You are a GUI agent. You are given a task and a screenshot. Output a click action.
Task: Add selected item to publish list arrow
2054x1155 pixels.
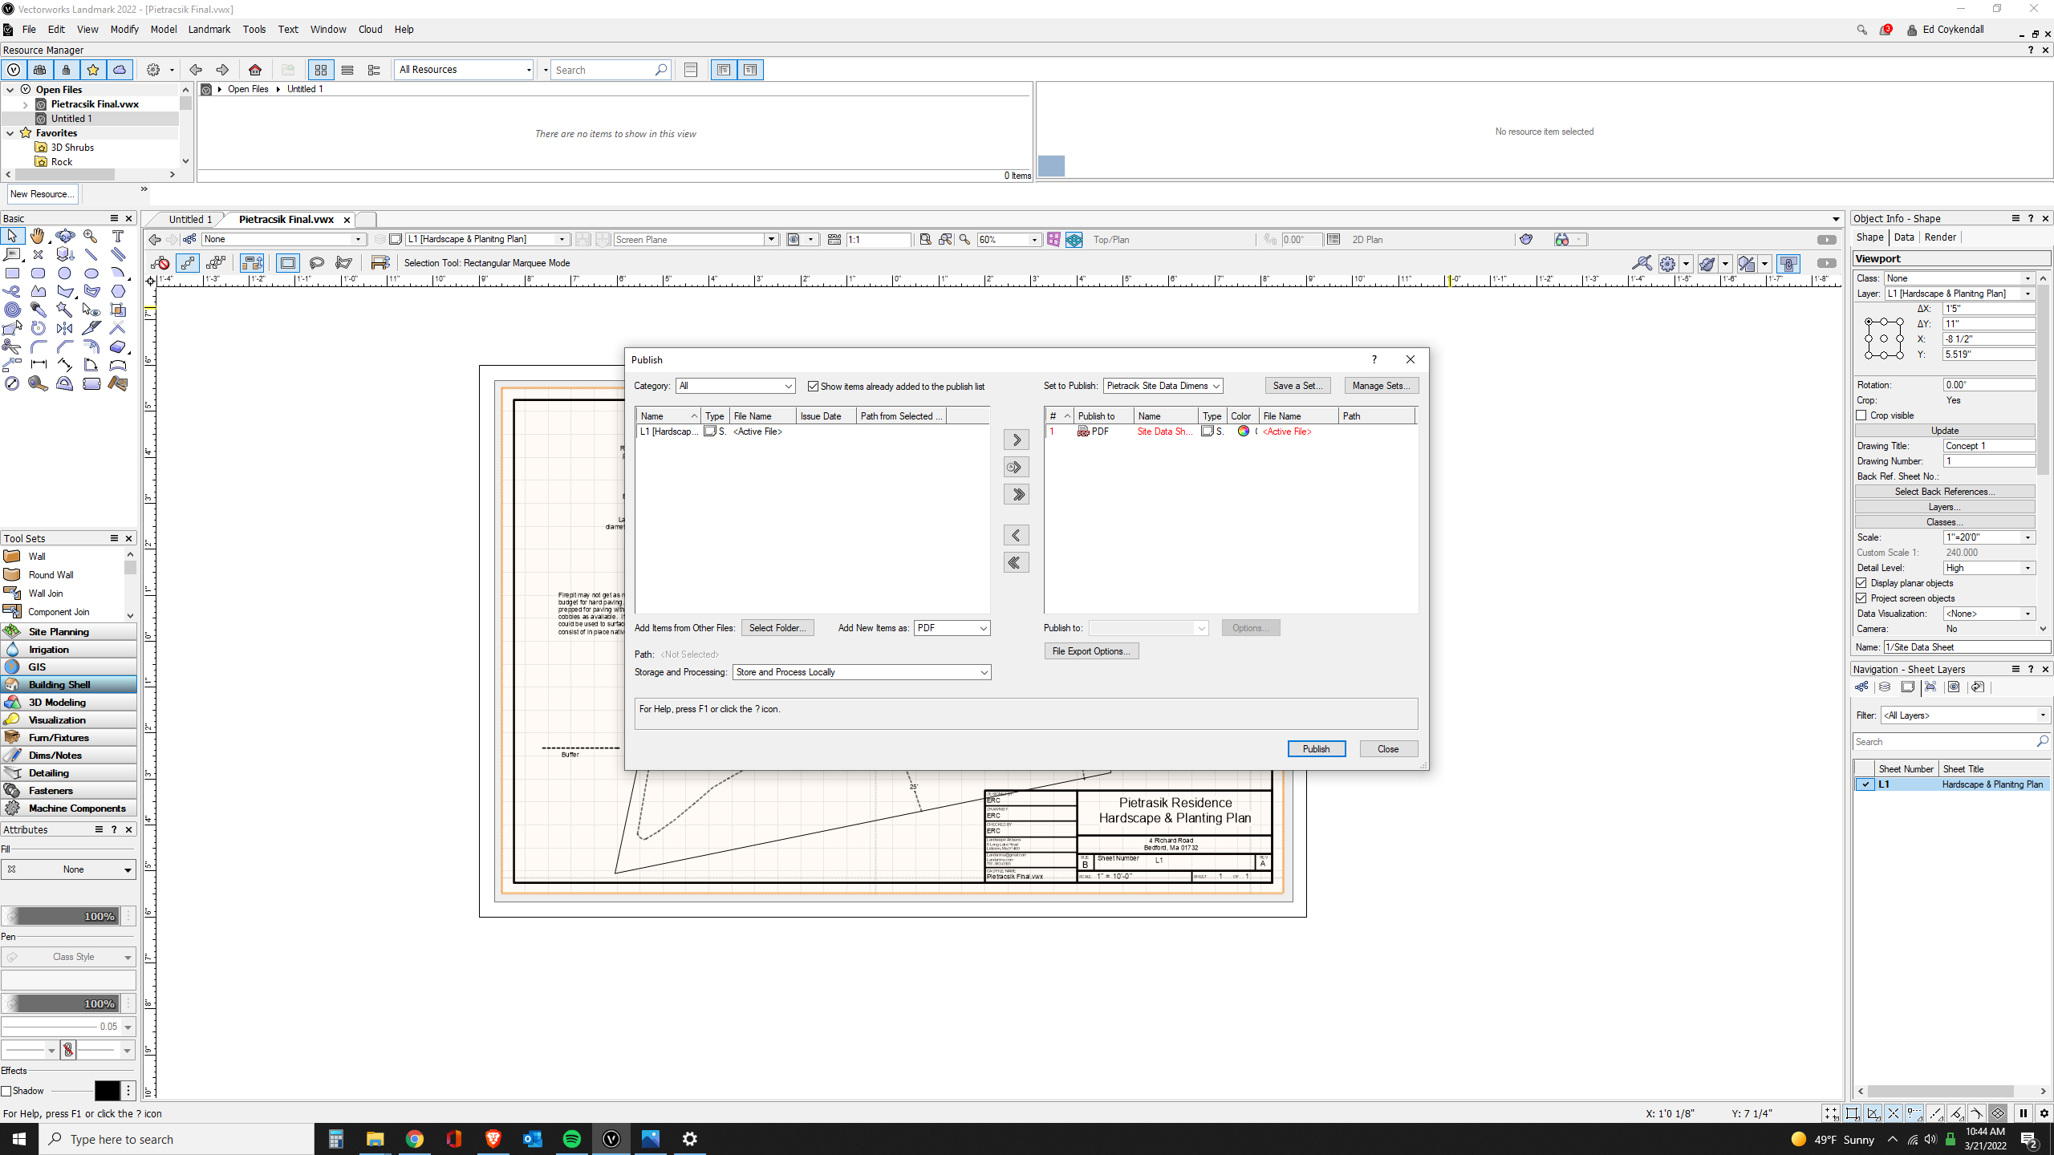point(1016,440)
